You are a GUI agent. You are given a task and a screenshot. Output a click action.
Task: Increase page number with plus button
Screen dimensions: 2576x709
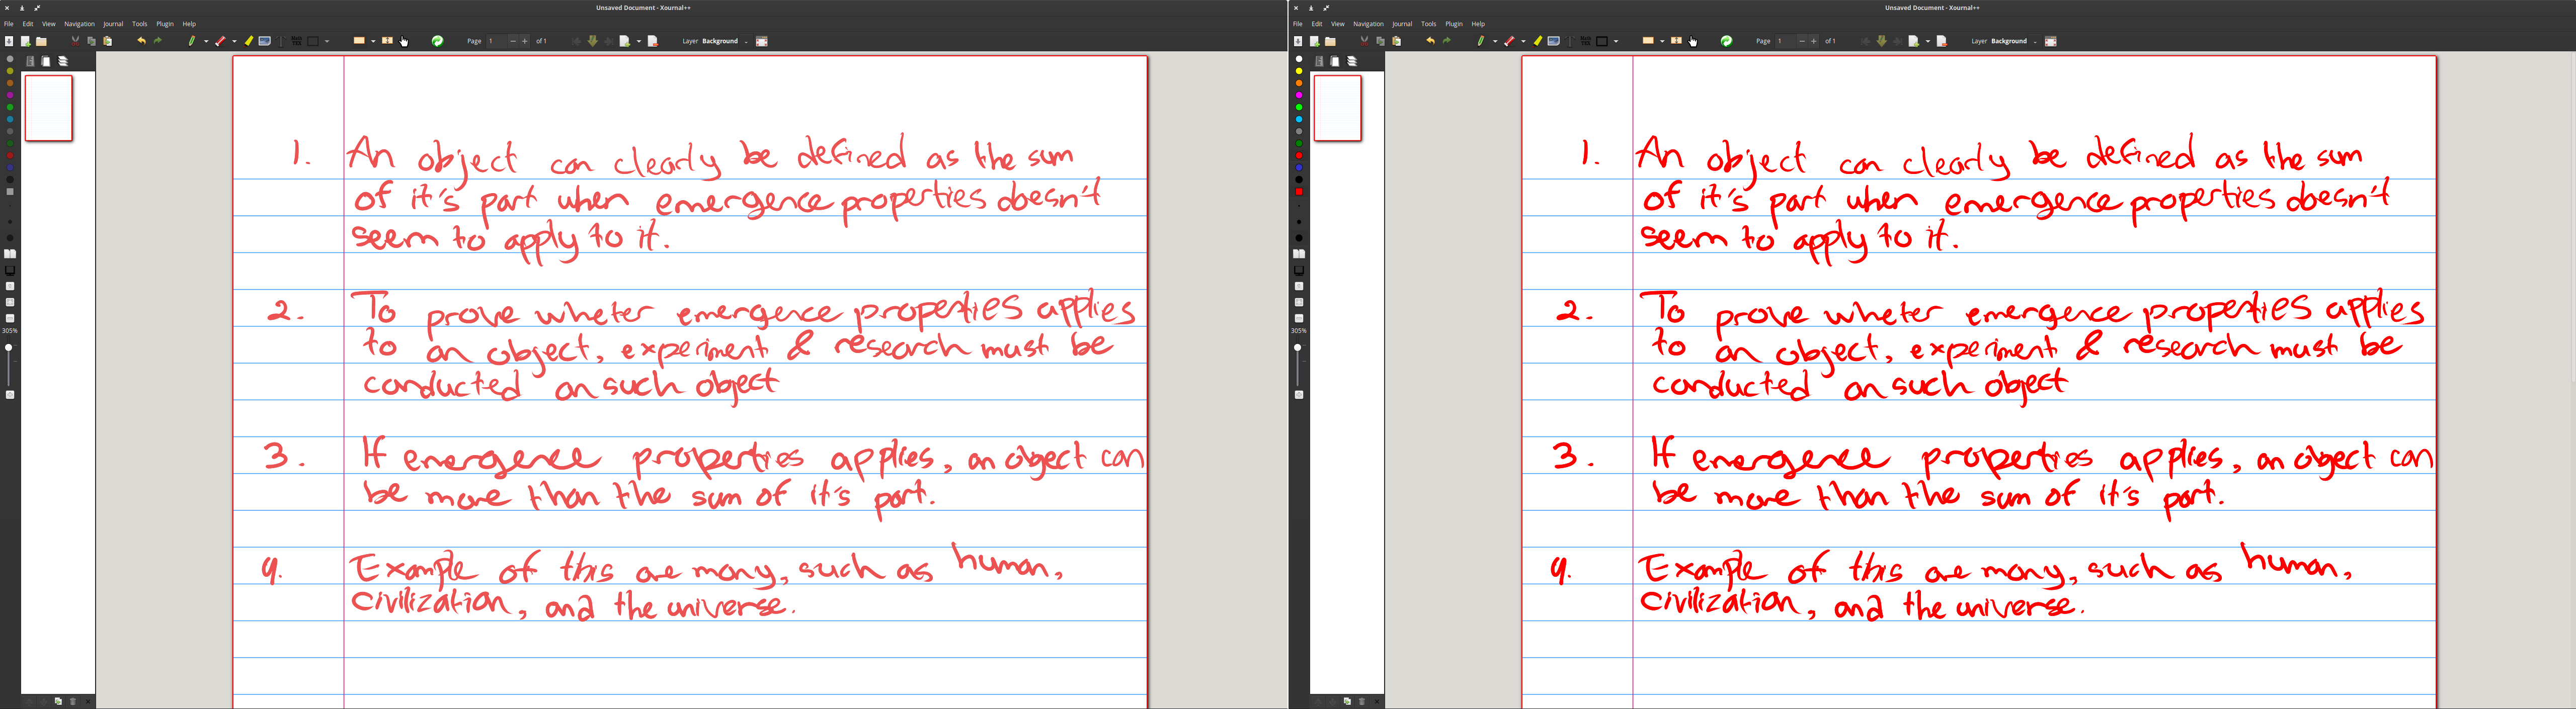click(x=524, y=41)
